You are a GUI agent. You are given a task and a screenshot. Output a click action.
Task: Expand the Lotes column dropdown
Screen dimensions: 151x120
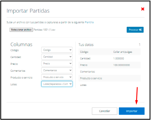pos(57,84)
